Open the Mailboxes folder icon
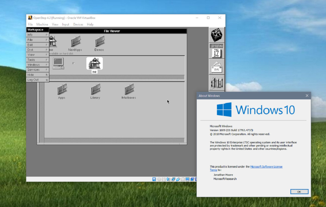Viewport: 326px width, 207px height. [129, 89]
